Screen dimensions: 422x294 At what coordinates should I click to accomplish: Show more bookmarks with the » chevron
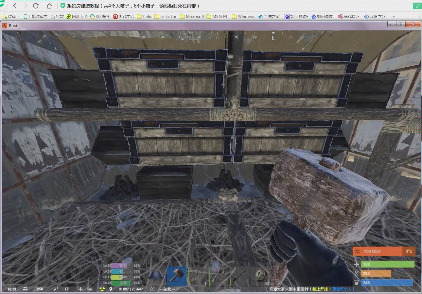pyautogui.click(x=394, y=16)
